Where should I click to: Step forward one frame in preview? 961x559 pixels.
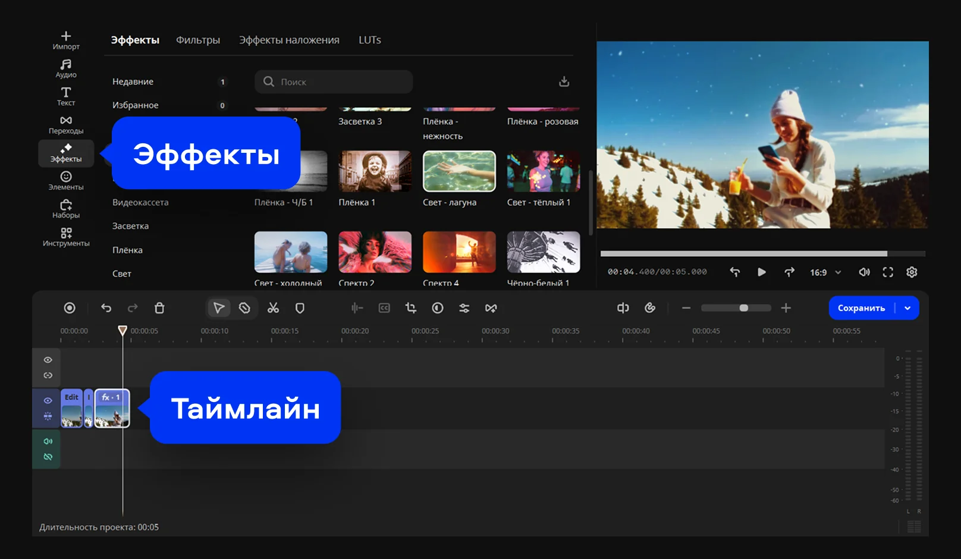pos(789,272)
